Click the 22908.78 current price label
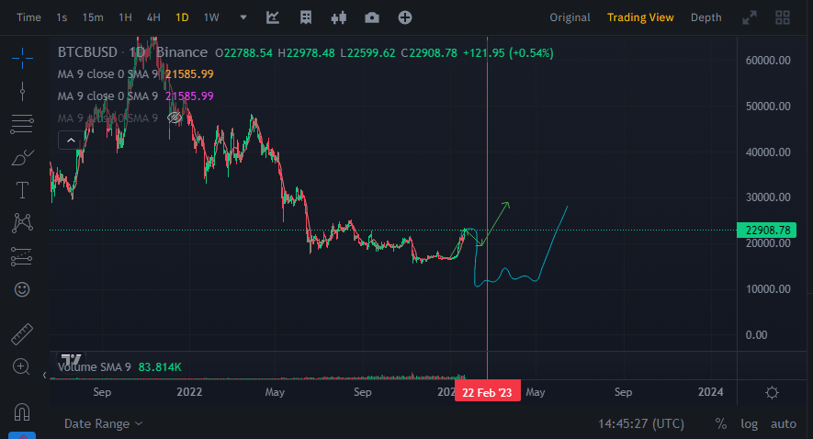This screenshot has height=439, width=813. (x=766, y=231)
